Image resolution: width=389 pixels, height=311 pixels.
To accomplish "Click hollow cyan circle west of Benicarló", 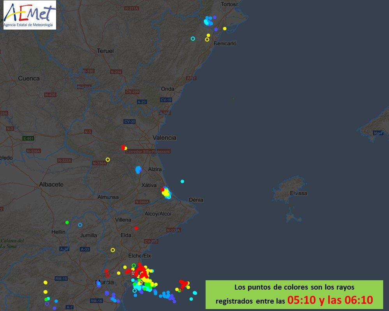I will click(x=192, y=39).
